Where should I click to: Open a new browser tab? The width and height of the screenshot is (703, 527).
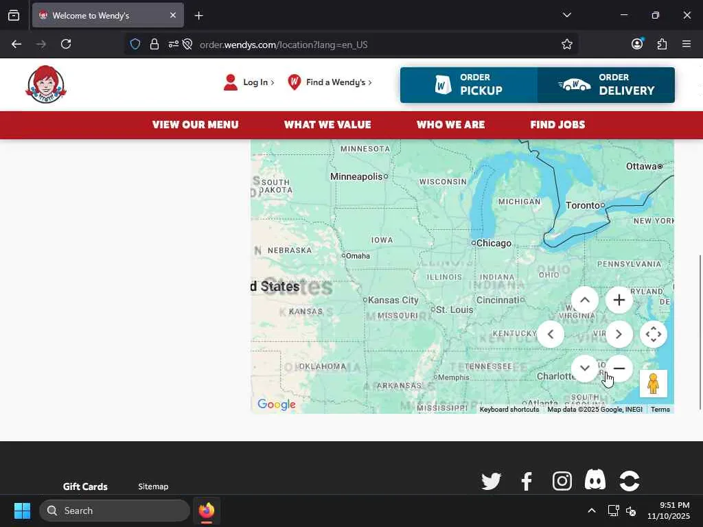pos(198,16)
